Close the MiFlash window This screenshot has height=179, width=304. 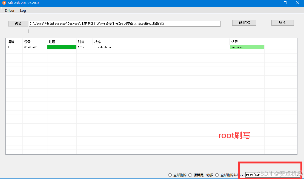click(298, 3)
